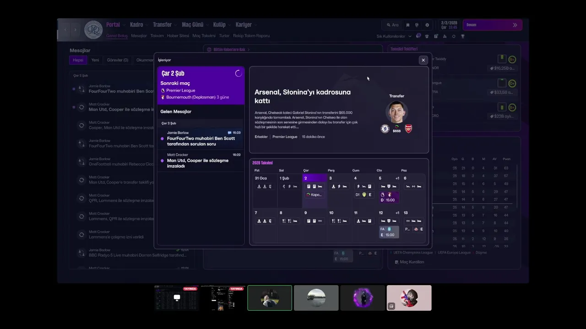The height and width of the screenshot is (329, 586).
Task: Expand the Portal dropdown chevron
Action: click(123, 25)
